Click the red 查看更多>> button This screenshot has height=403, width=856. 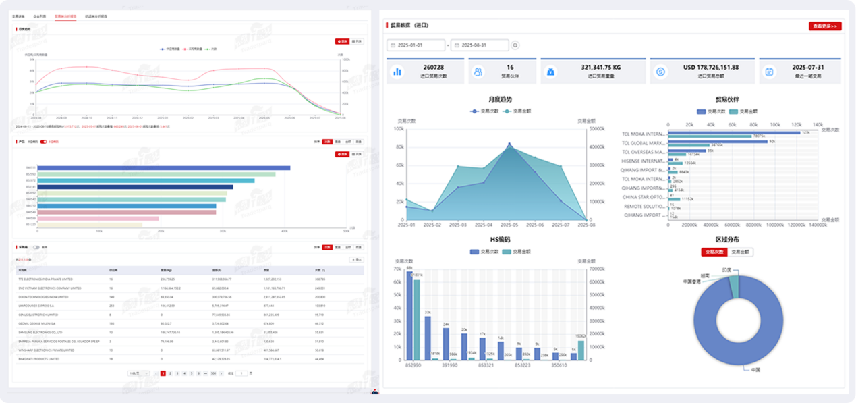click(825, 26)
